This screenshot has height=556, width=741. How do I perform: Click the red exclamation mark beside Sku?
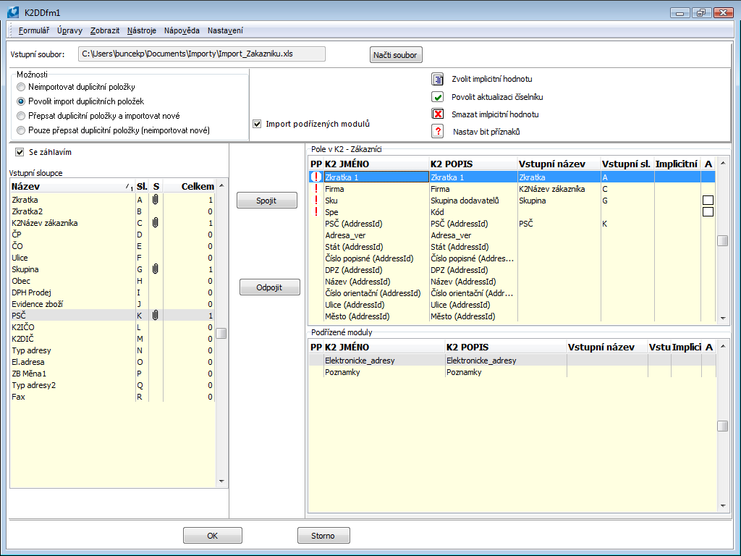[316, 201]
